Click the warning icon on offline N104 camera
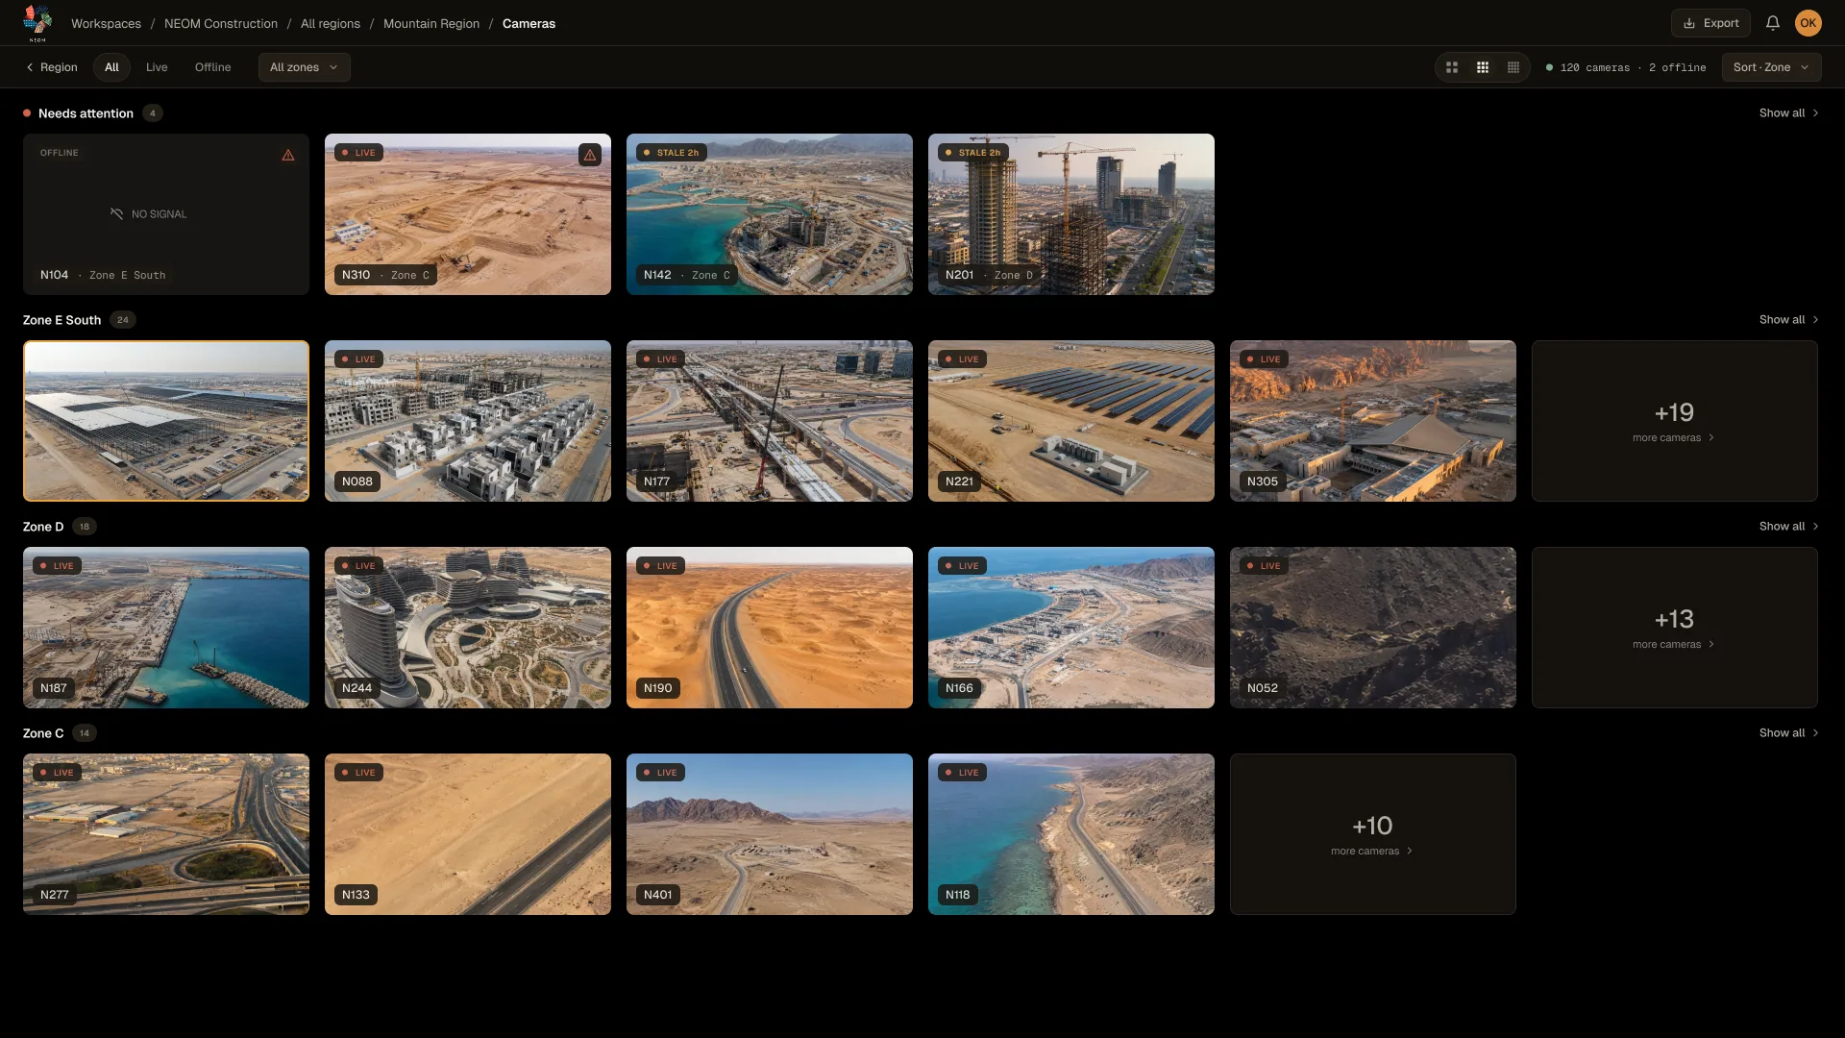 point(288,155)
